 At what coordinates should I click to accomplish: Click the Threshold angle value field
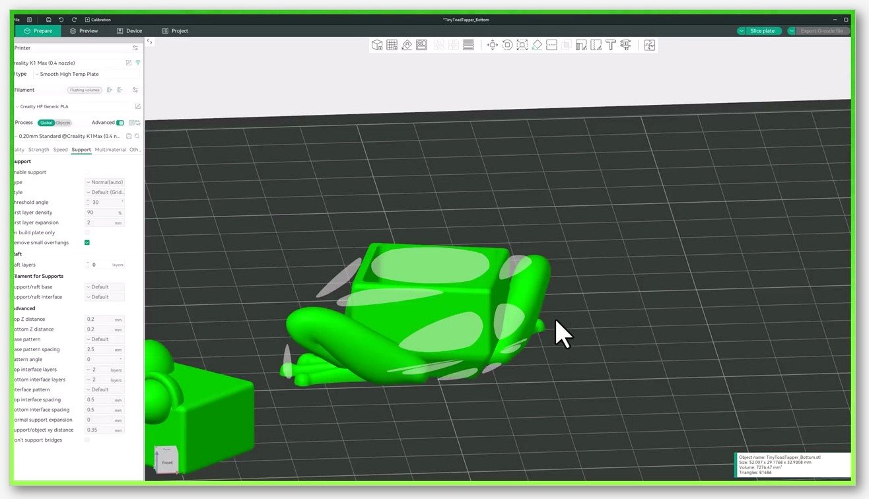104,203
